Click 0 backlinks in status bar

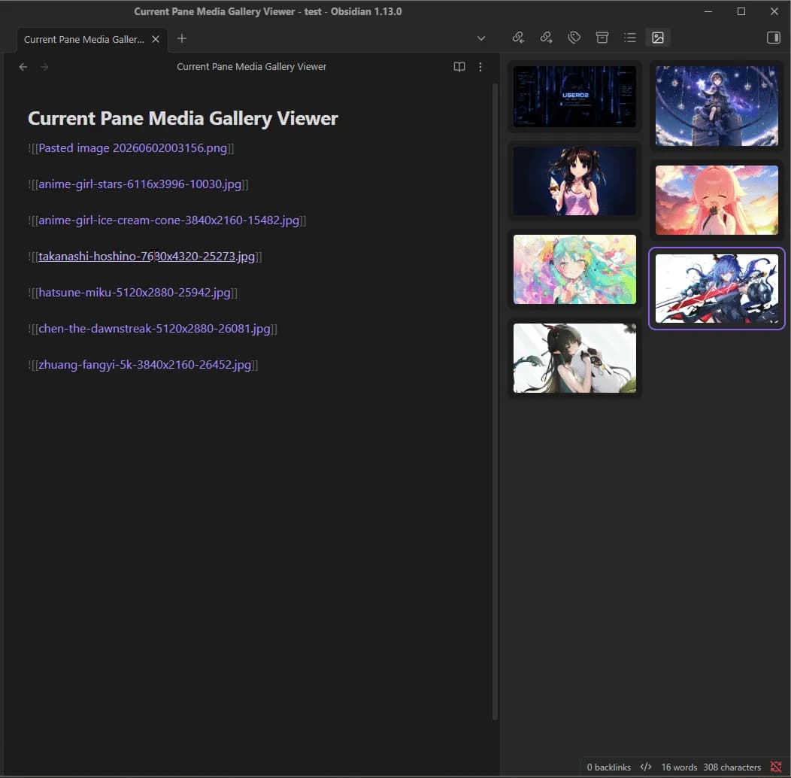[x=608, y=767]
